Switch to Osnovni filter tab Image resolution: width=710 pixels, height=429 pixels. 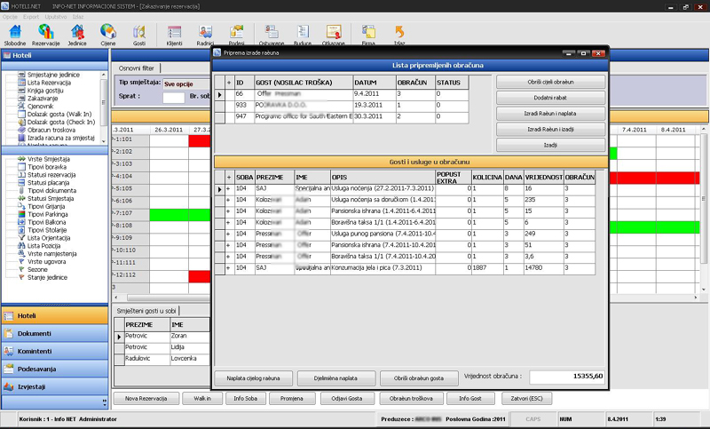pos(137,68)
